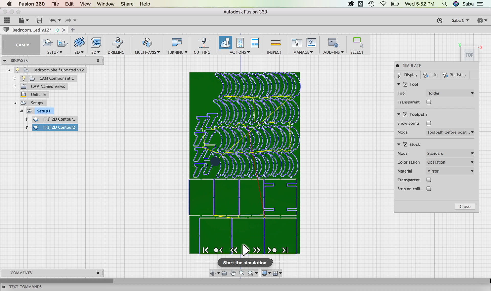Viewport: 491px width, 291px height.
Task: Click the job status clock icon
Action: pyautogui.click(x=439, y=20)
